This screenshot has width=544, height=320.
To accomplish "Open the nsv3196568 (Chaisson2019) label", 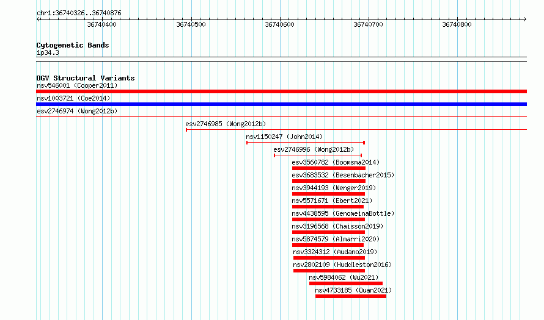I will pos(337,226).
